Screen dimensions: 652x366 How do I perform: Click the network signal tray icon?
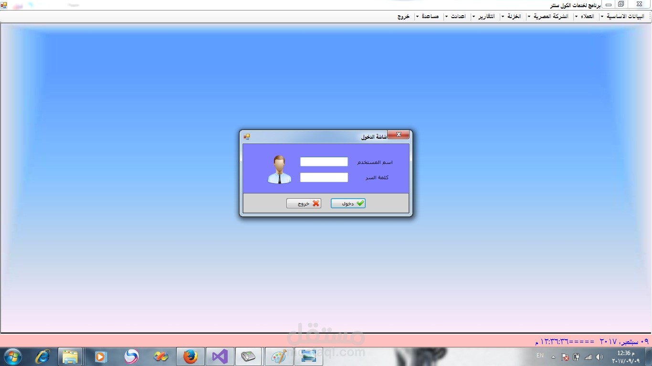point(588,357)
